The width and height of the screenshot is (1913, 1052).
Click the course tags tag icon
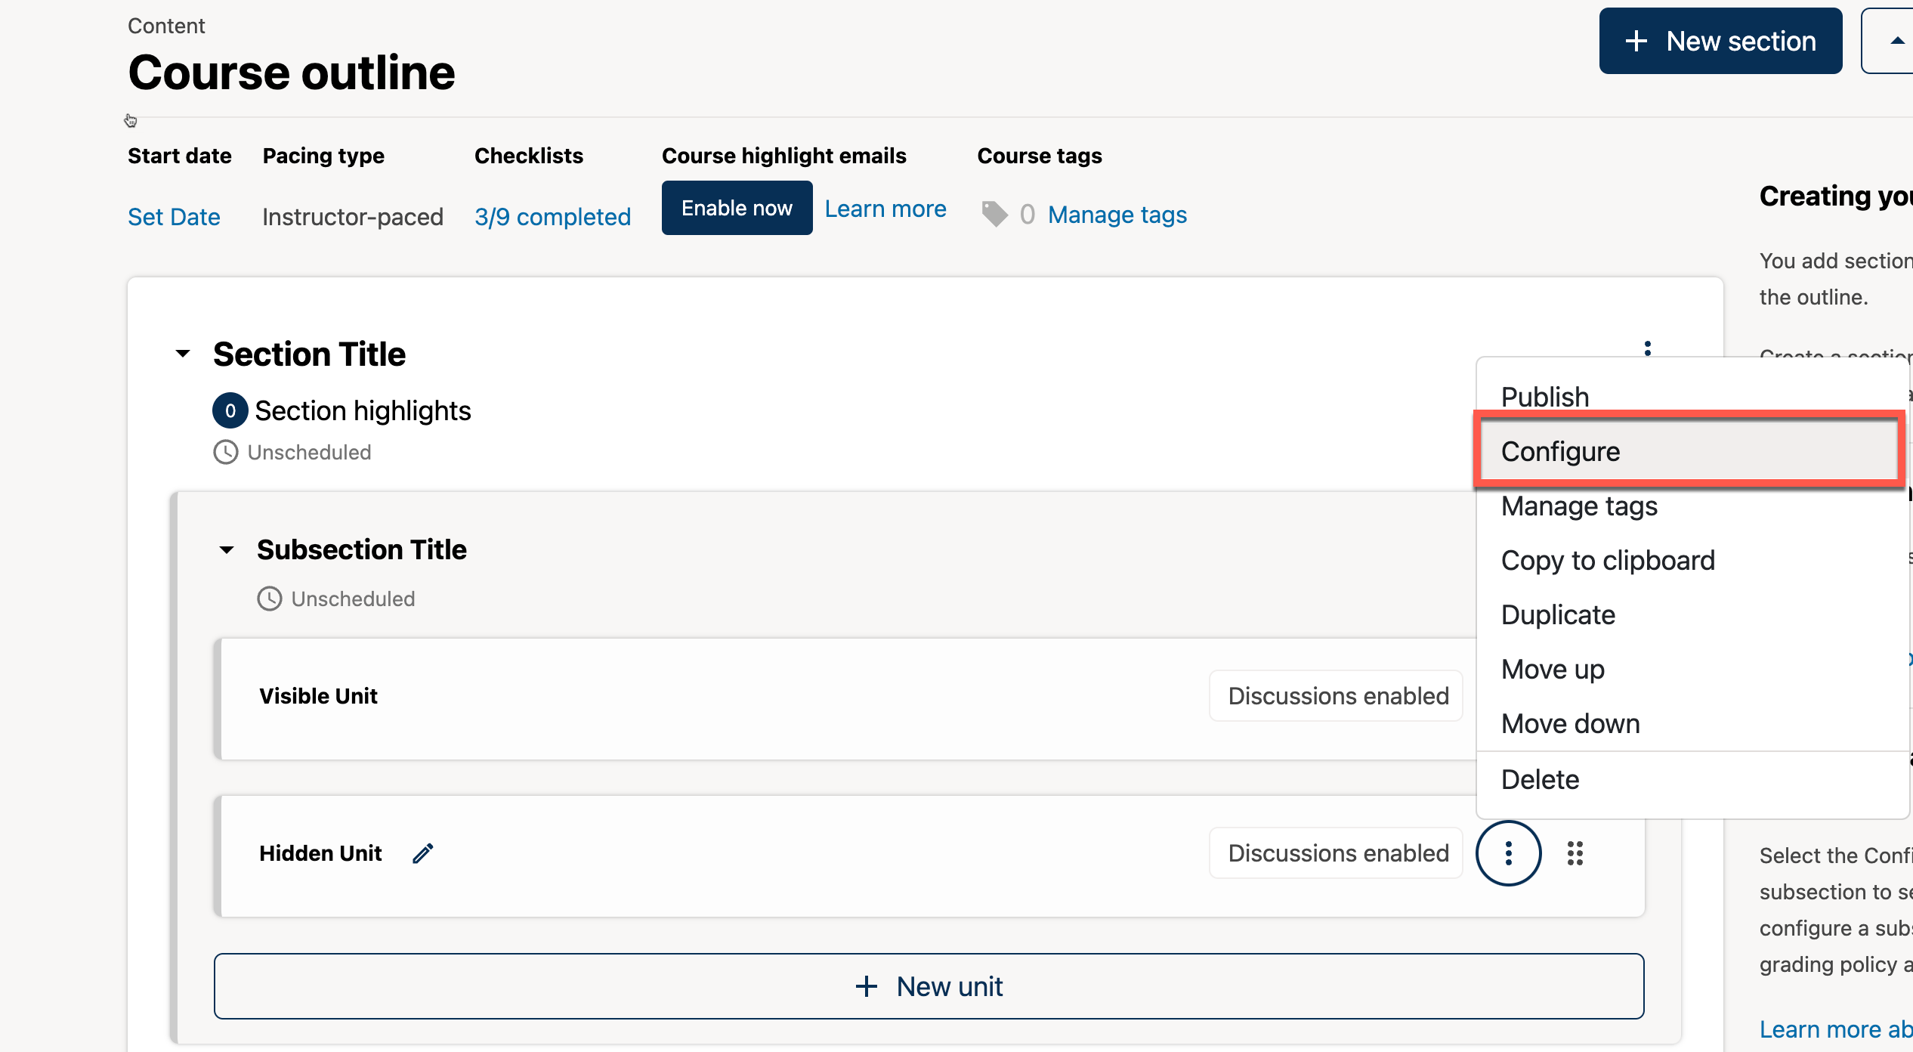click(994, 215)
